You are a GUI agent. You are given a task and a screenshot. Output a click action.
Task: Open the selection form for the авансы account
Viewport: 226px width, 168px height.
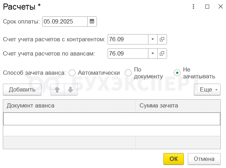(x=162, y=54)
